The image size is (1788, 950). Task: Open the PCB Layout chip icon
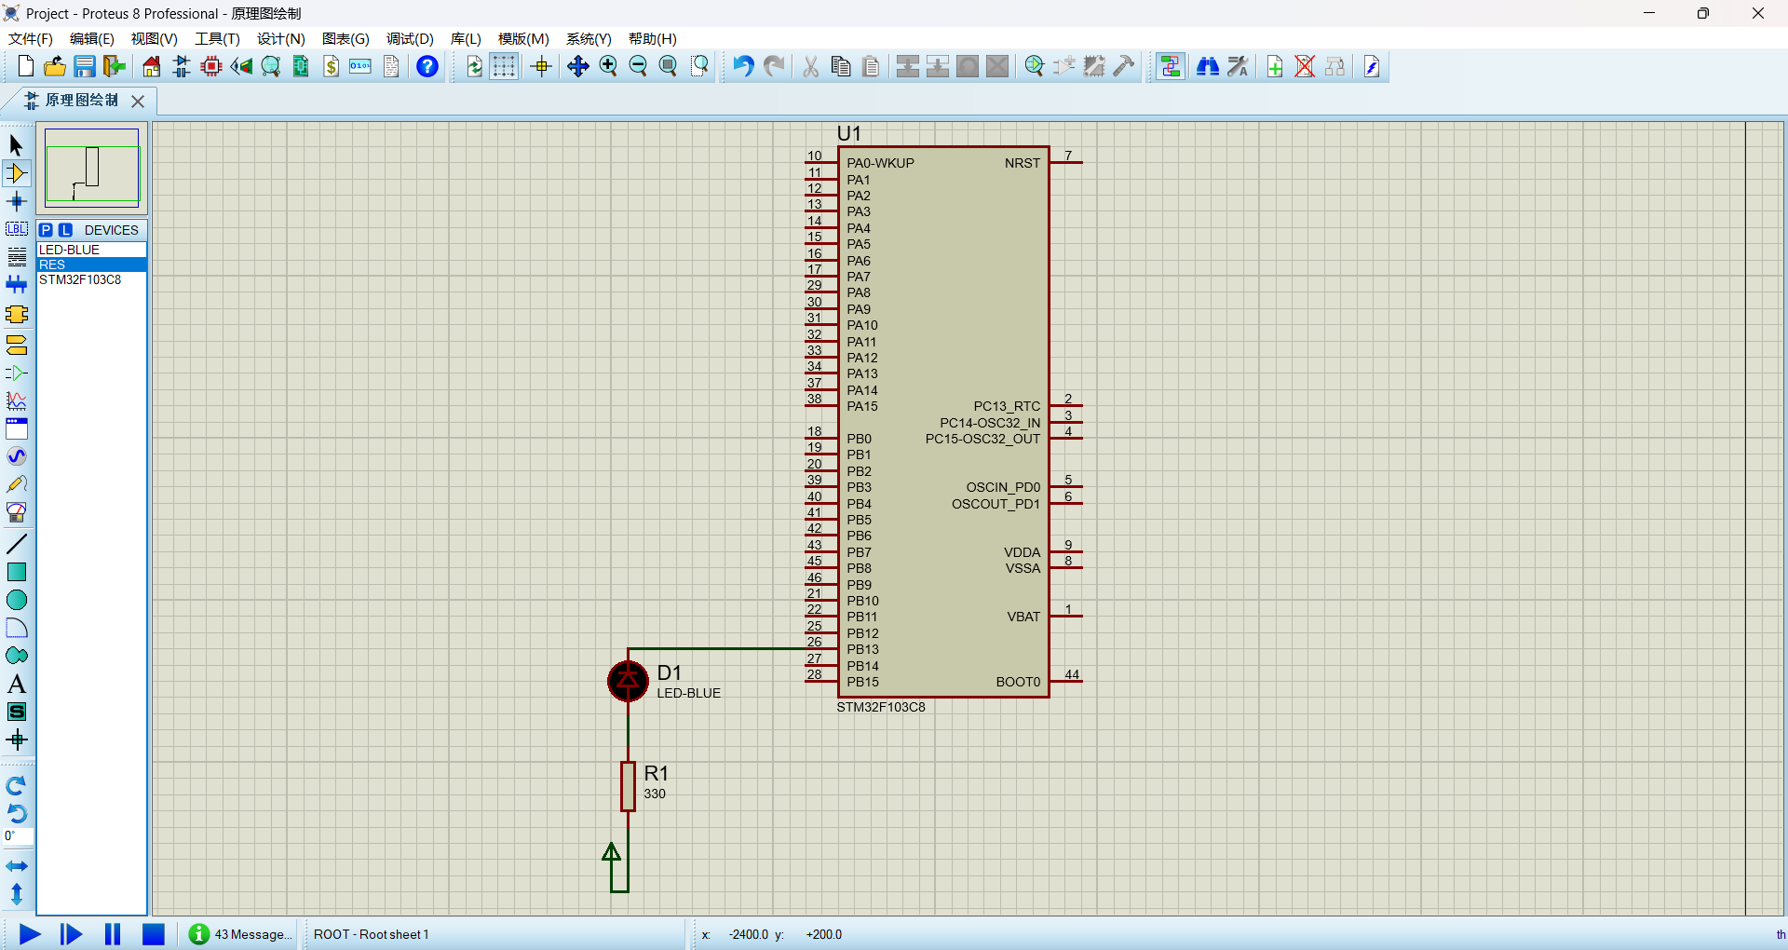pyautogui.click(x=211, y=66)
